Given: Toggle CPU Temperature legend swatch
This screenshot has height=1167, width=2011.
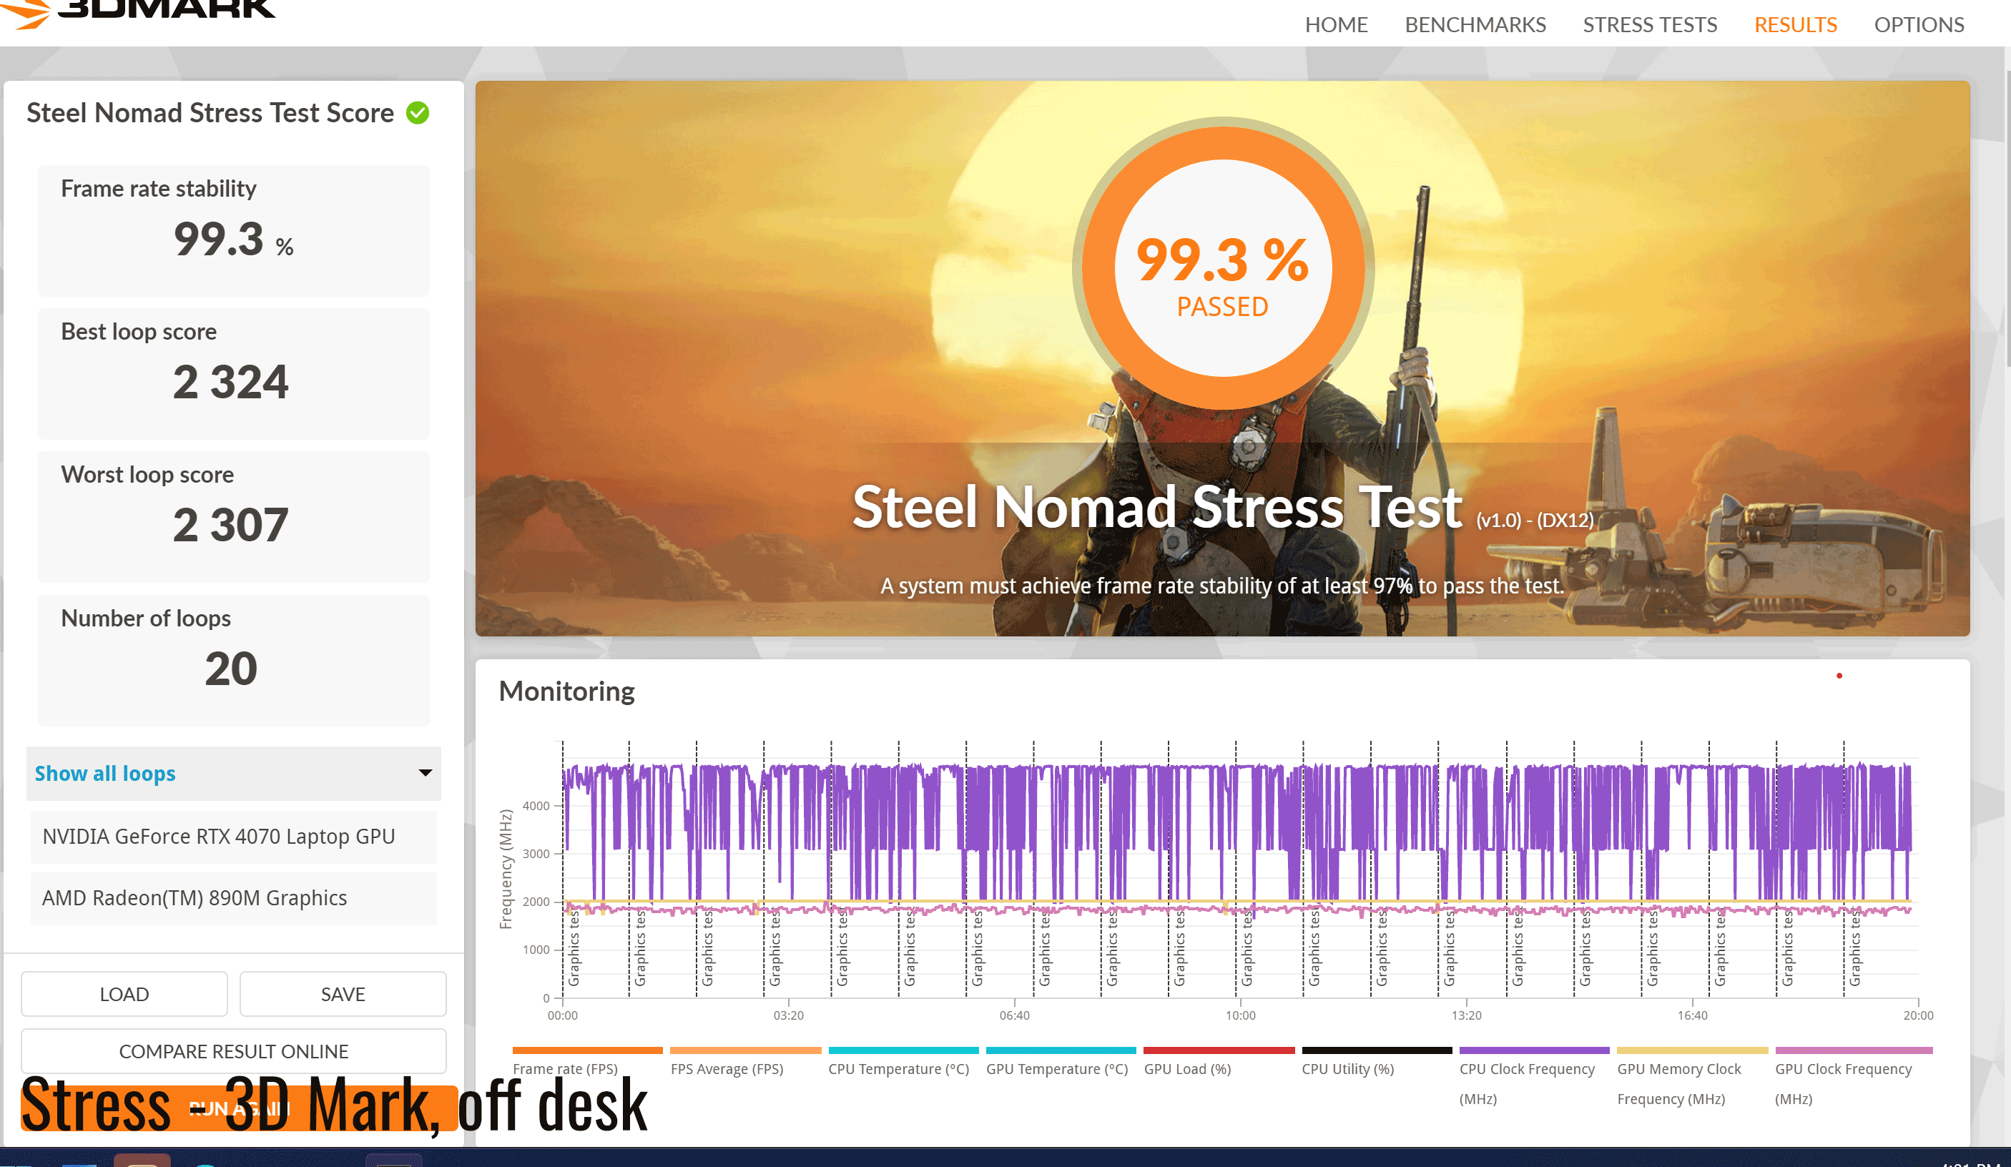Looking at the screenshot, I should [903, 1050].
